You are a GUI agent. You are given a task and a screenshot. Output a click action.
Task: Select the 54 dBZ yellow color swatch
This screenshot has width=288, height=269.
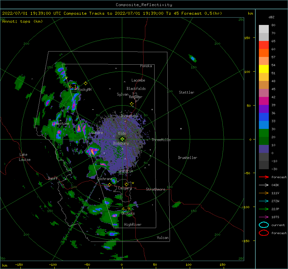[x=264, y=69]
